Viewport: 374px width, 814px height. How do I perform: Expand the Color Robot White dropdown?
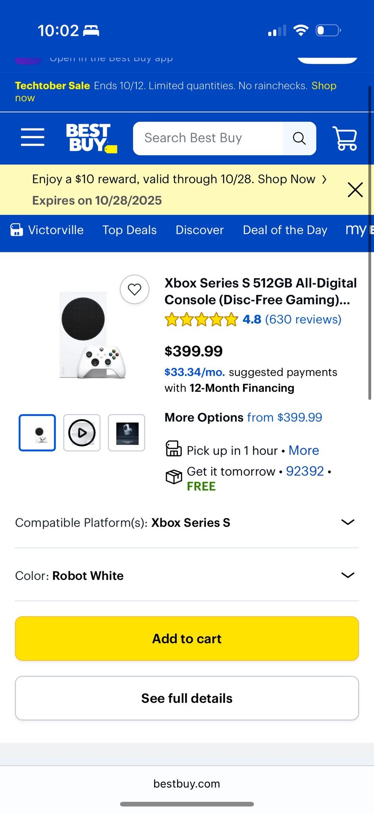point(347,575)
